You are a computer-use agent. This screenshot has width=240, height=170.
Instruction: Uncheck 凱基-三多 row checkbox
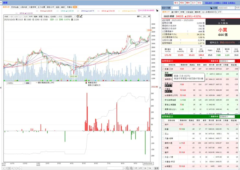pos(163,69)
